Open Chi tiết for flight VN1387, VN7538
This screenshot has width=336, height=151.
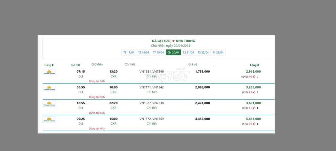pyautogui.click(x=152, y=108)
